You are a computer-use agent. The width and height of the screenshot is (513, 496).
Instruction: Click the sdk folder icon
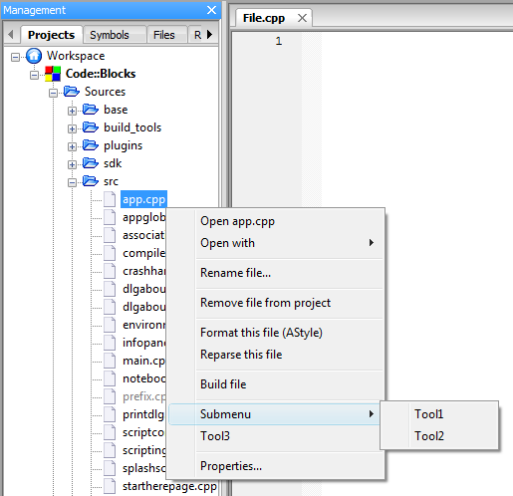pyautogui.click(x=91, y=163)
